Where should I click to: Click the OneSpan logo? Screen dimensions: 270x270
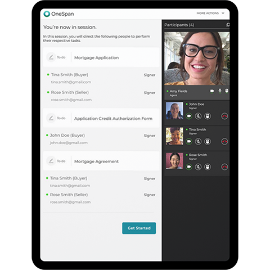tap(58, 13)
